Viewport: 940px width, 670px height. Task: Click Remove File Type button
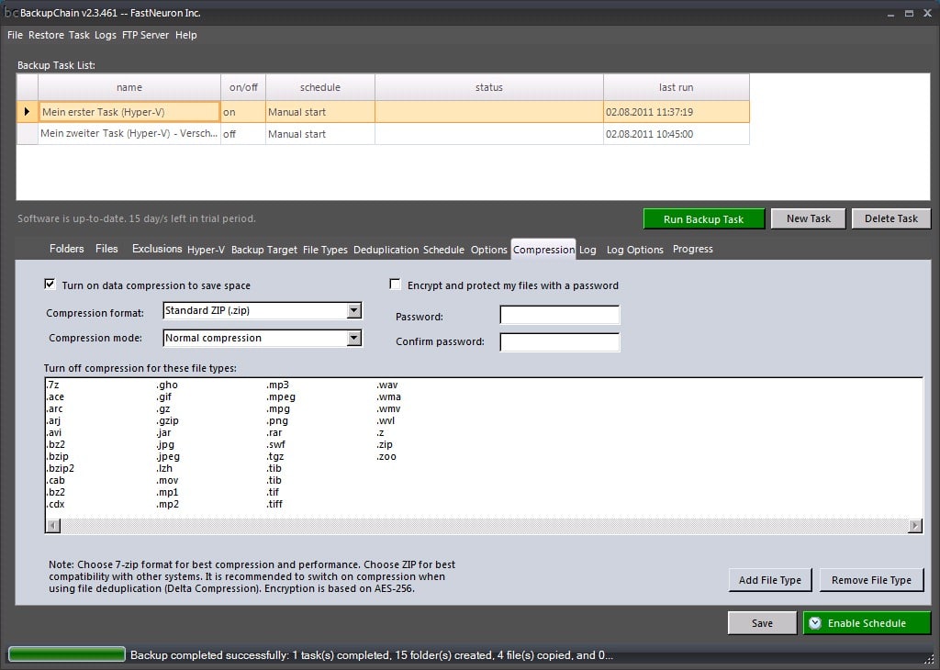click(871, 579)
